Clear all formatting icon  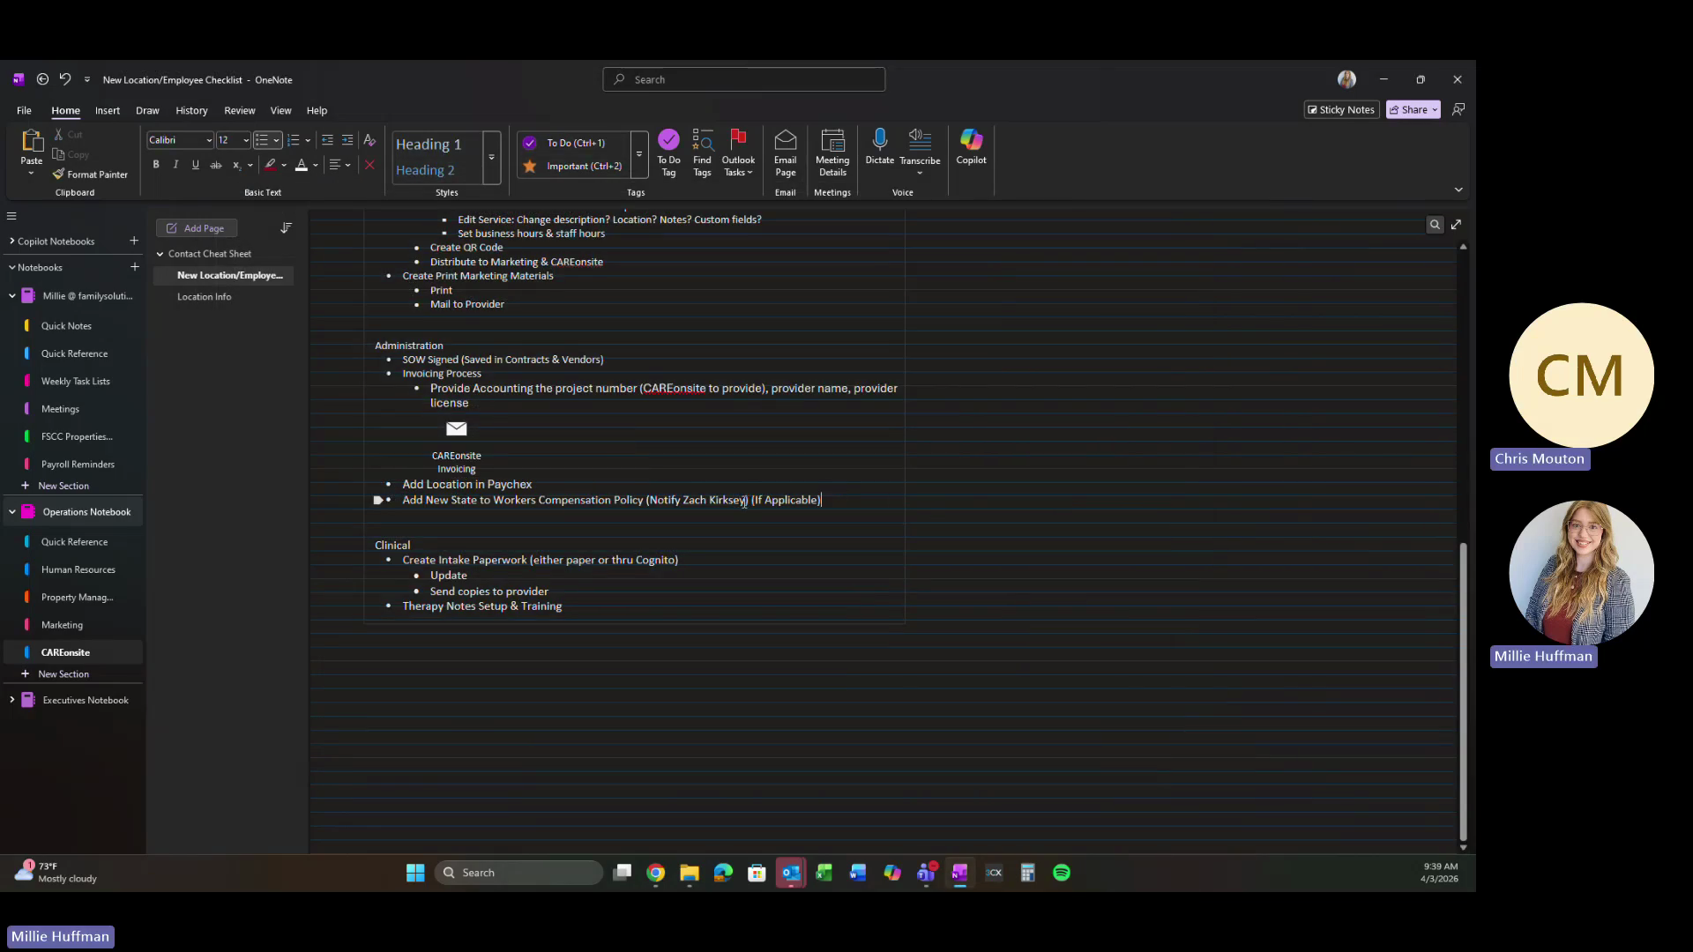pyautogui.click(x=369, y=140)
